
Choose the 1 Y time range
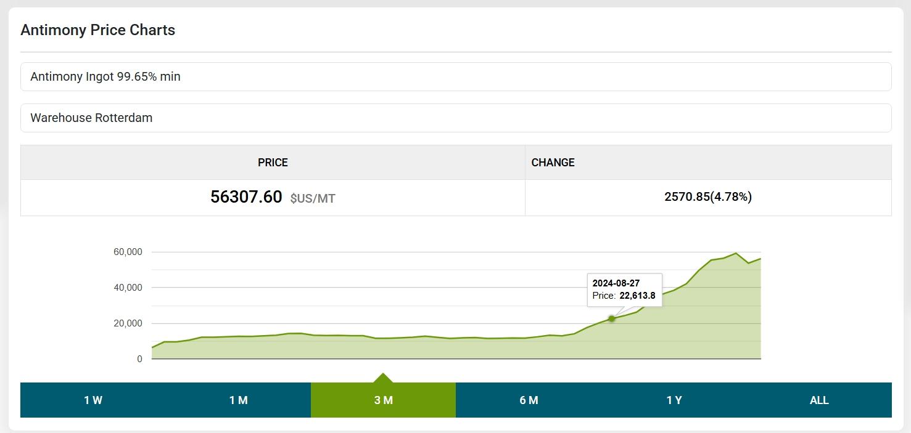[x=674, y=400]
